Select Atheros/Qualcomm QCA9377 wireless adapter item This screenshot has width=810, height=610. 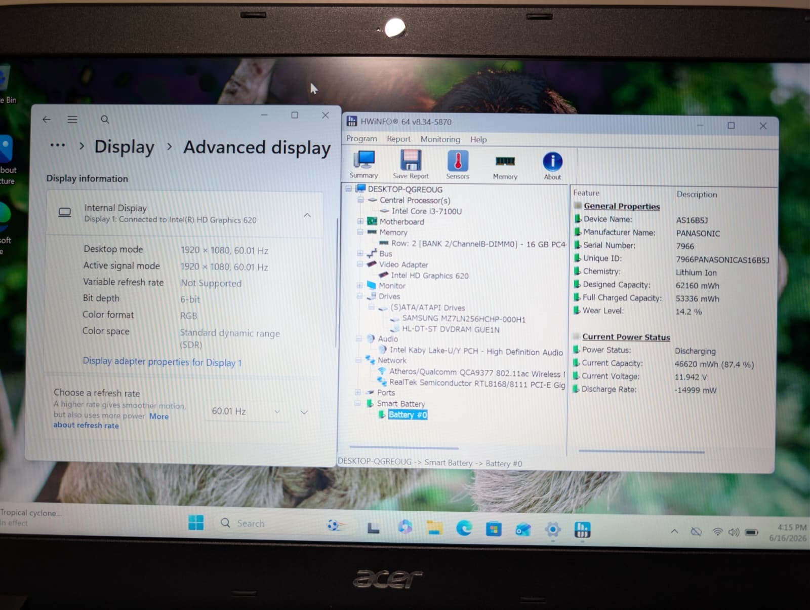point(476,373)
